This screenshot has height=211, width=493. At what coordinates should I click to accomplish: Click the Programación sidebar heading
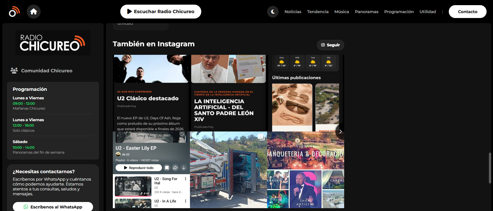pyautogui.click(x=30, y=89)
